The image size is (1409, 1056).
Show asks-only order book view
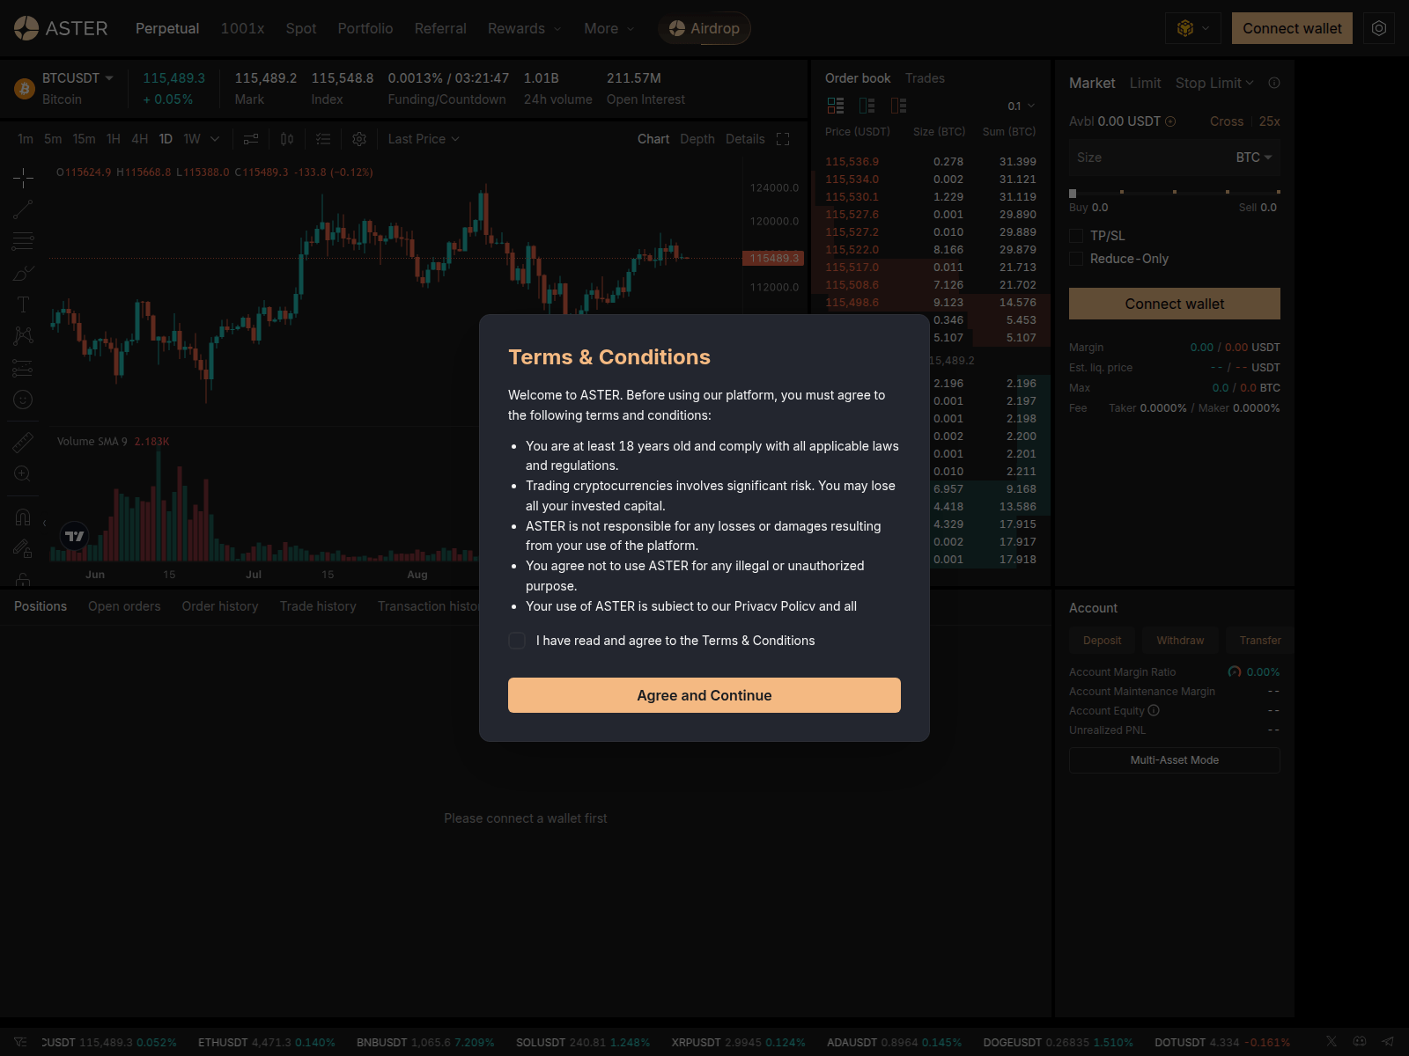point(899,106)
